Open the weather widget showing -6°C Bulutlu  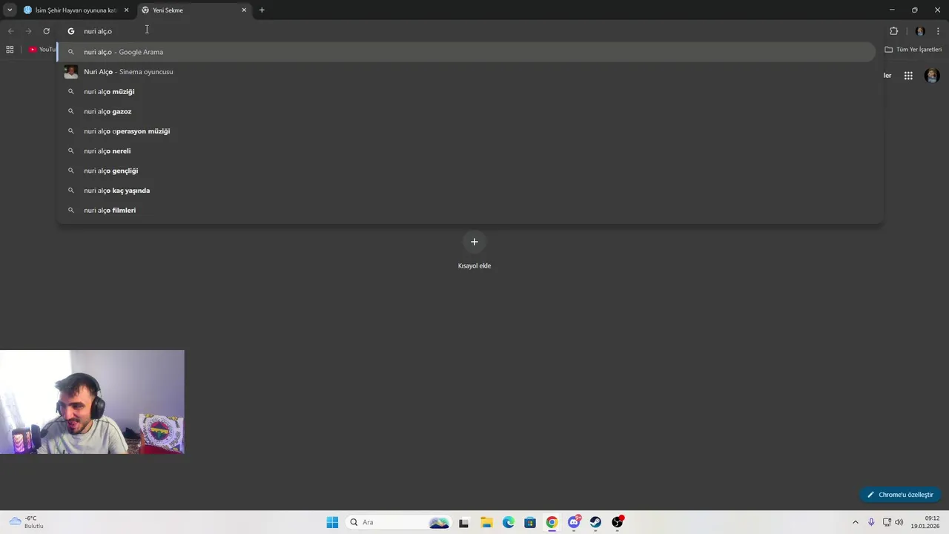(x=27, y=522)
